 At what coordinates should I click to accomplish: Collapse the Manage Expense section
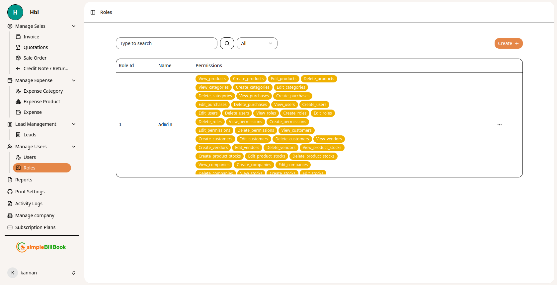(x=74, y=80)
